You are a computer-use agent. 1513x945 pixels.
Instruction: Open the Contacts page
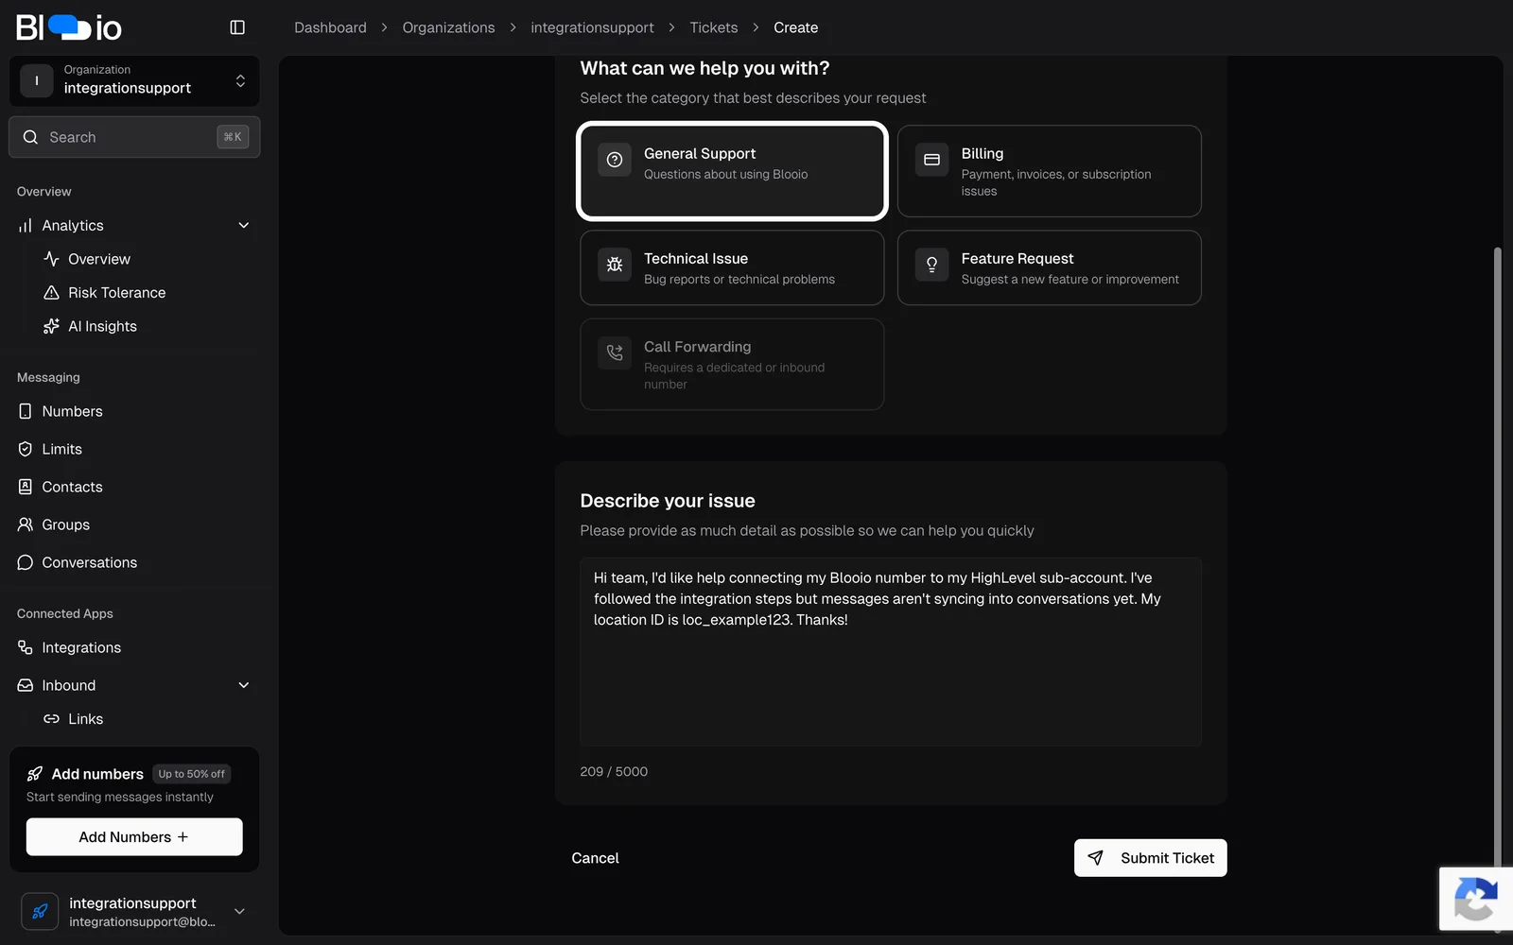[x=72, y=487]
